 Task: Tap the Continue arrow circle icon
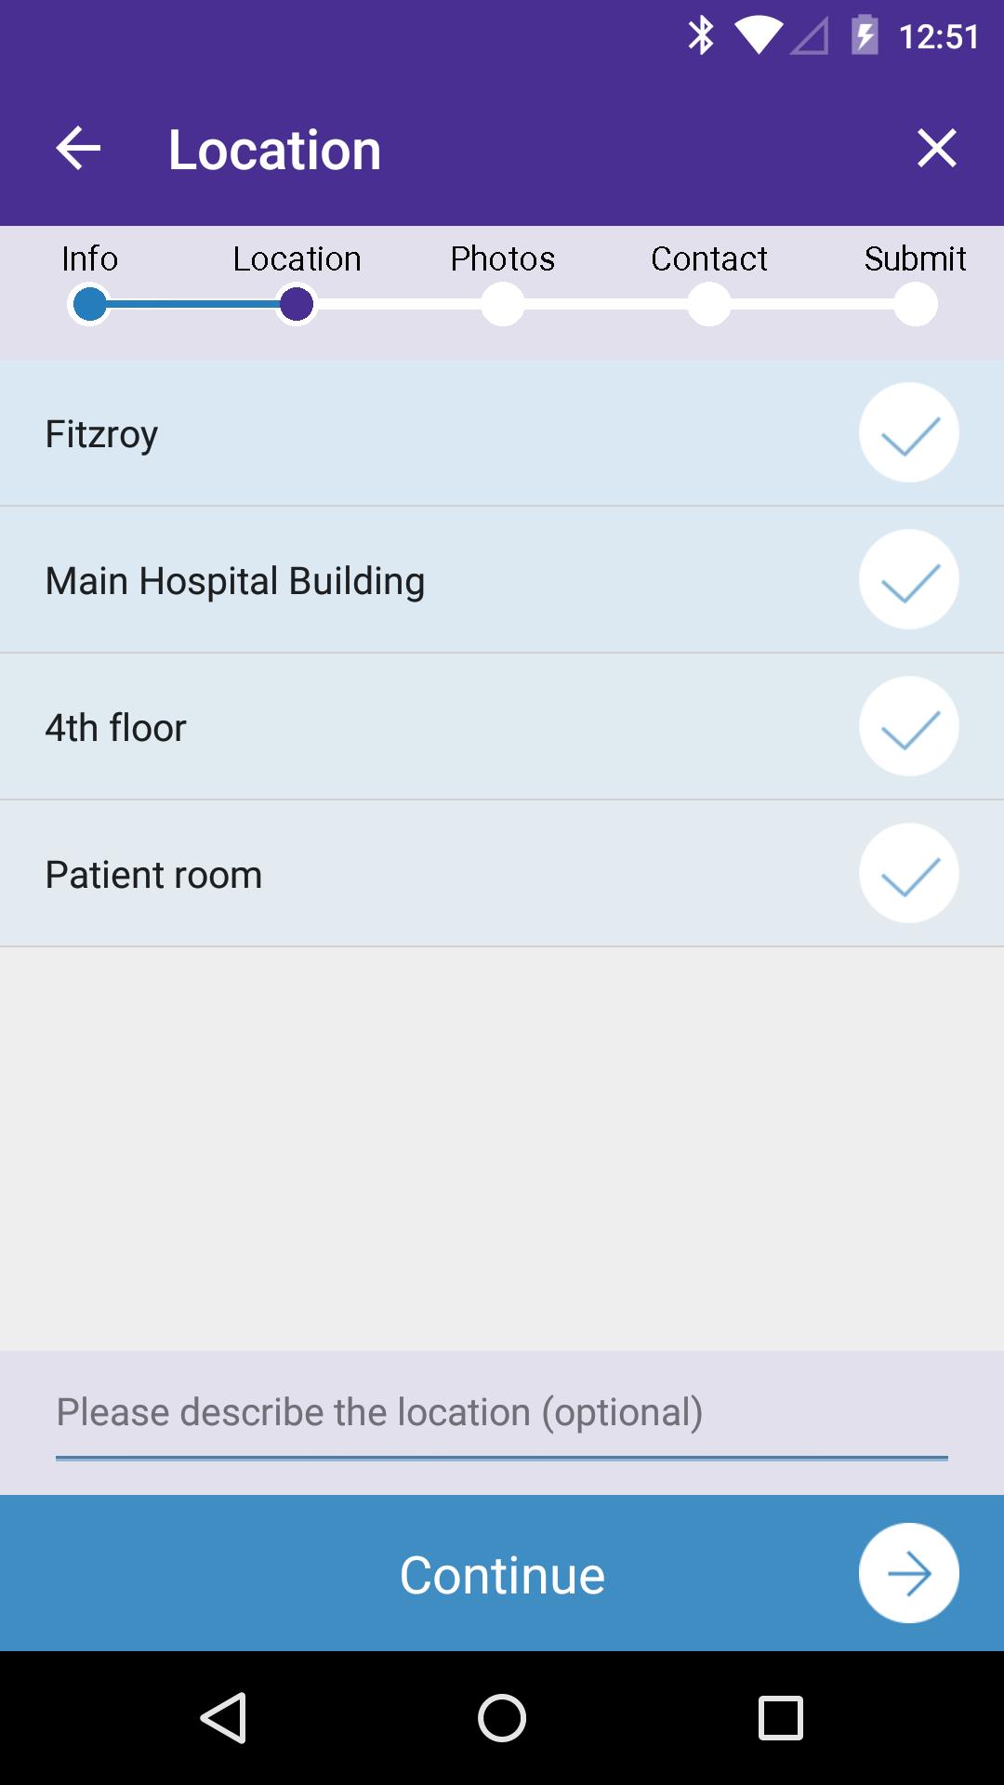click(908, 1573)
